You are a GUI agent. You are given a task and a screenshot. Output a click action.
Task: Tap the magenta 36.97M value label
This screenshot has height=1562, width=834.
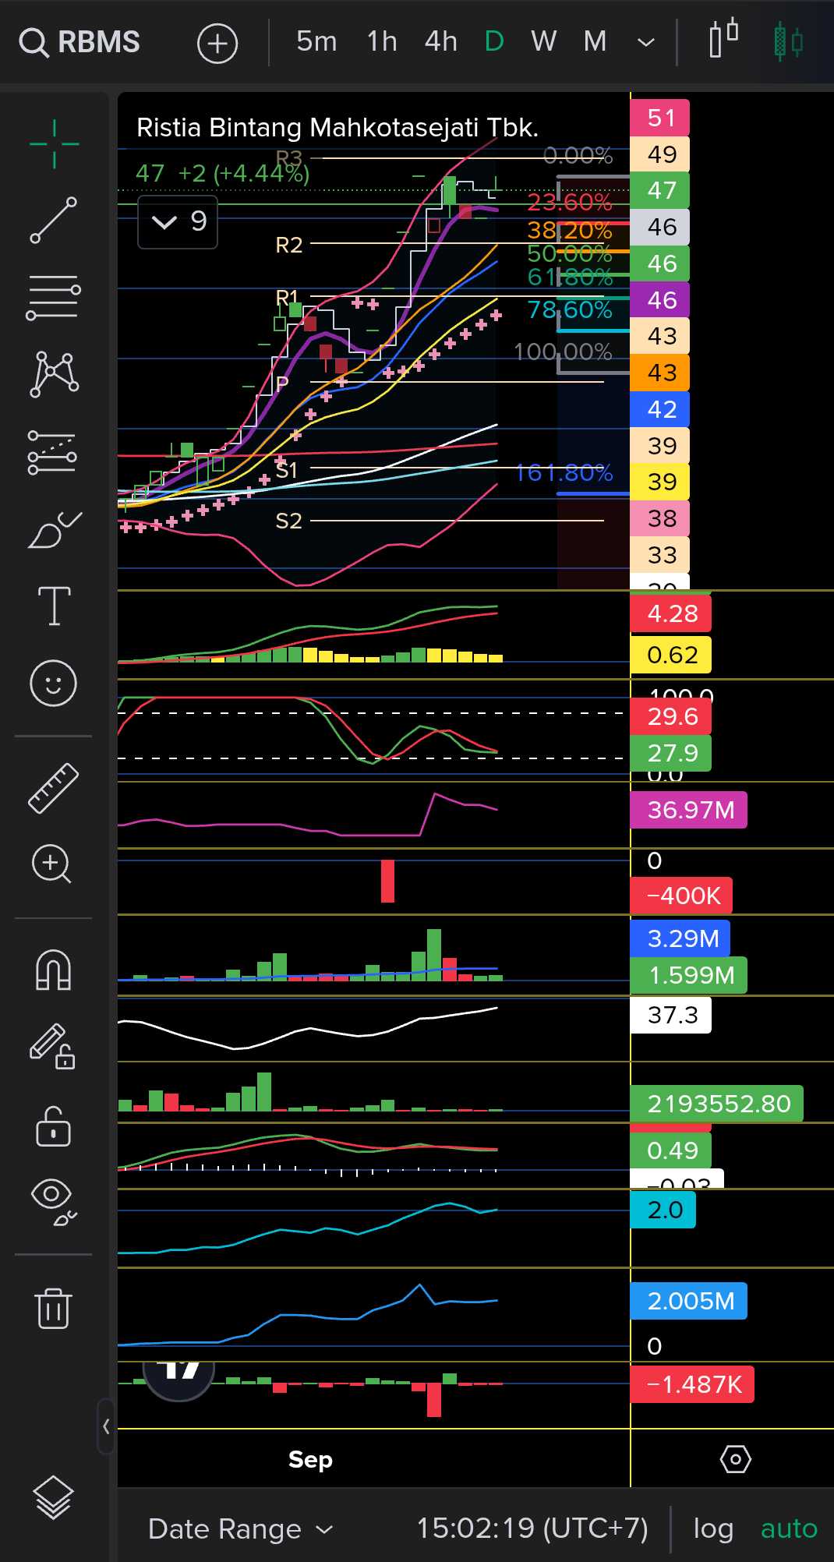689,810
